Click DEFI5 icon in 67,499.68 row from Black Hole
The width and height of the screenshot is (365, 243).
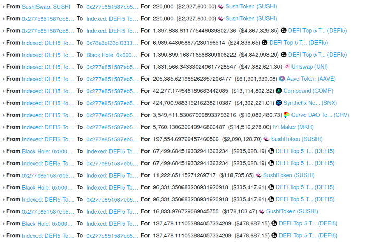pyautogui.click(x=271, y=151)
